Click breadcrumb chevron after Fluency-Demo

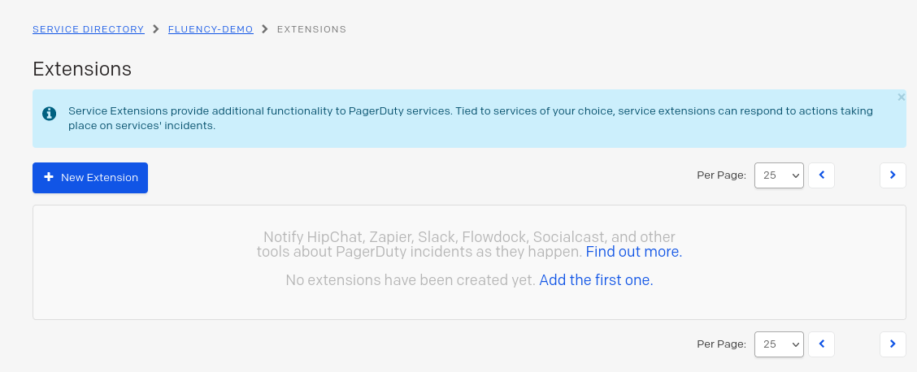point(265,29)
